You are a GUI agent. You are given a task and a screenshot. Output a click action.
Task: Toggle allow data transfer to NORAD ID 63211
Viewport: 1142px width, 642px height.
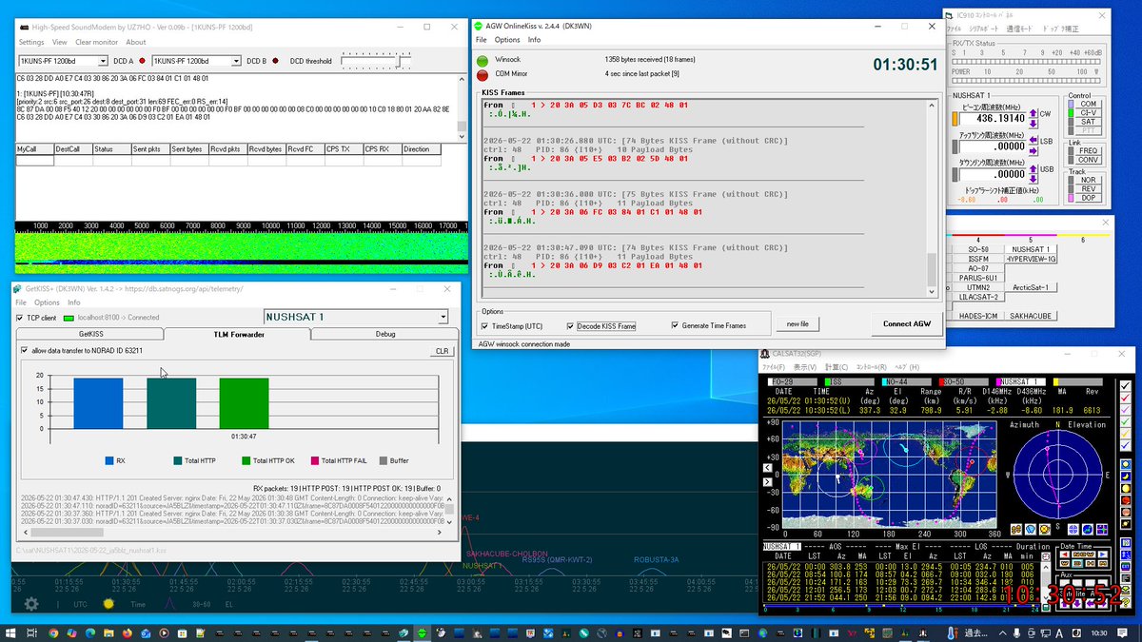(26, 351)
